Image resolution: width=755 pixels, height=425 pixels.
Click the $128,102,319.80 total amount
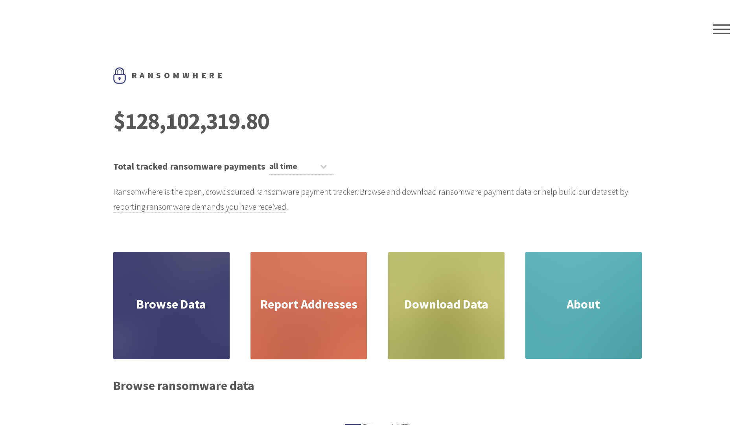coord(192,121)
